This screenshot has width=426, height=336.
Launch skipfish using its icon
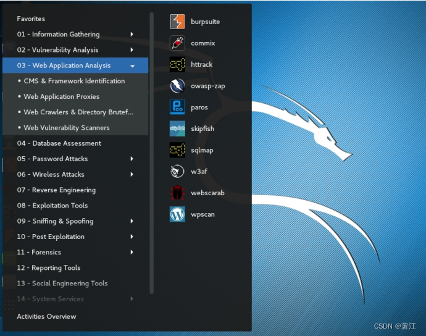click(177, 128)
